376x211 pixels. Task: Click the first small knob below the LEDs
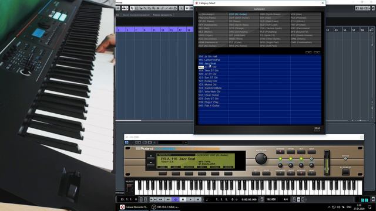(280, 165)
